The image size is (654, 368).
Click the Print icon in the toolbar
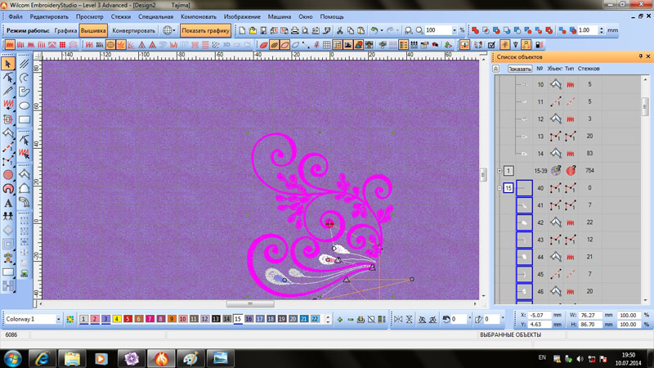point(294,30)
